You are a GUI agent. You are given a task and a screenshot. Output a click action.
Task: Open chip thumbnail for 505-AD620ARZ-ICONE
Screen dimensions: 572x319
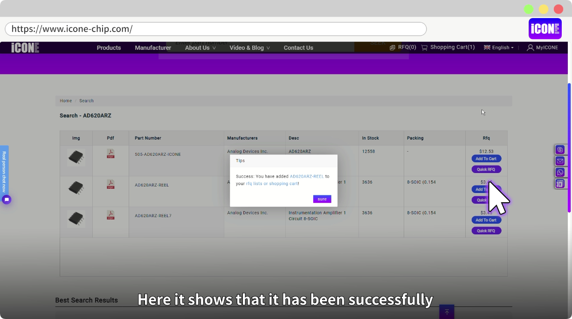coord(76,158)
